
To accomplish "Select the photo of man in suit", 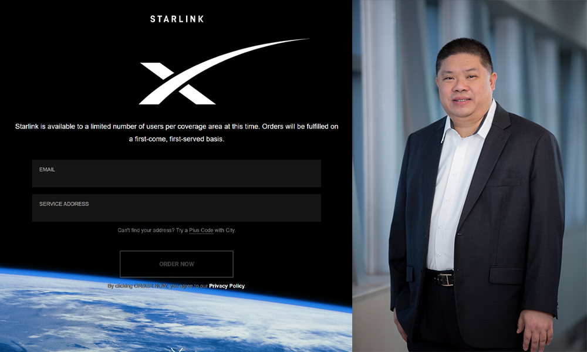I will point(470,176).
